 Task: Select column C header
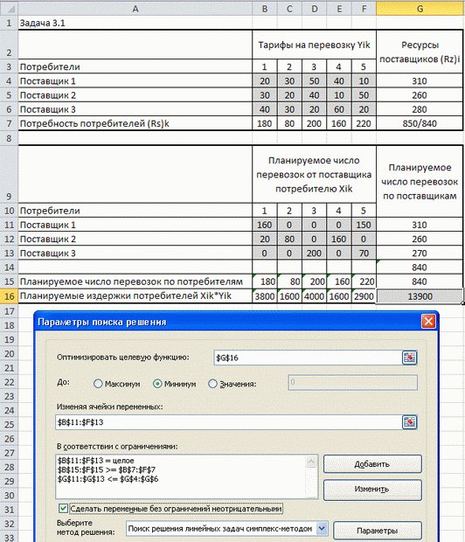click(289, 9)
